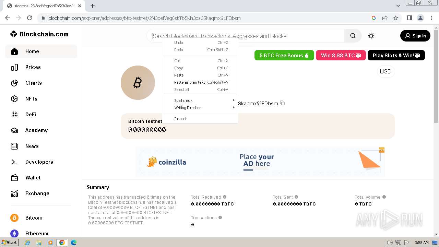Switch currency with USD button
Image resolution: width=439 pixels, height=247 pixels.
click(x=386, y=71)
